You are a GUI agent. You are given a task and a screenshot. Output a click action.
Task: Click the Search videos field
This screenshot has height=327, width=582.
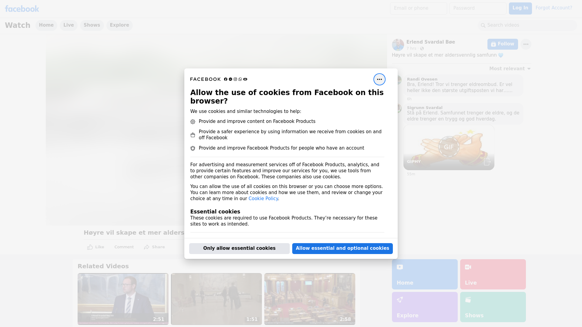pyautogui.click(x=527, y=25)
